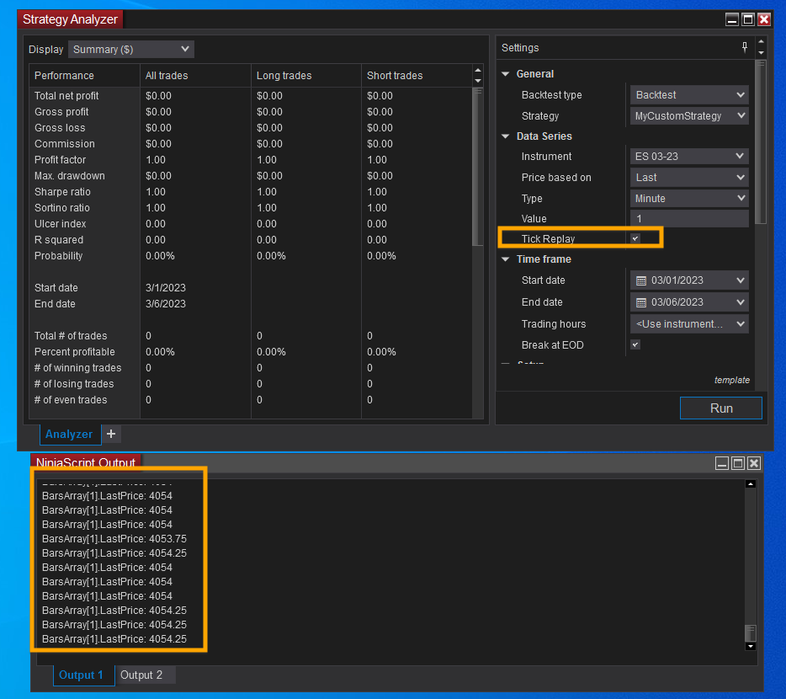Click the template link
The width and height of the screenshot is (786, 699).
click(x=731, y=380)
